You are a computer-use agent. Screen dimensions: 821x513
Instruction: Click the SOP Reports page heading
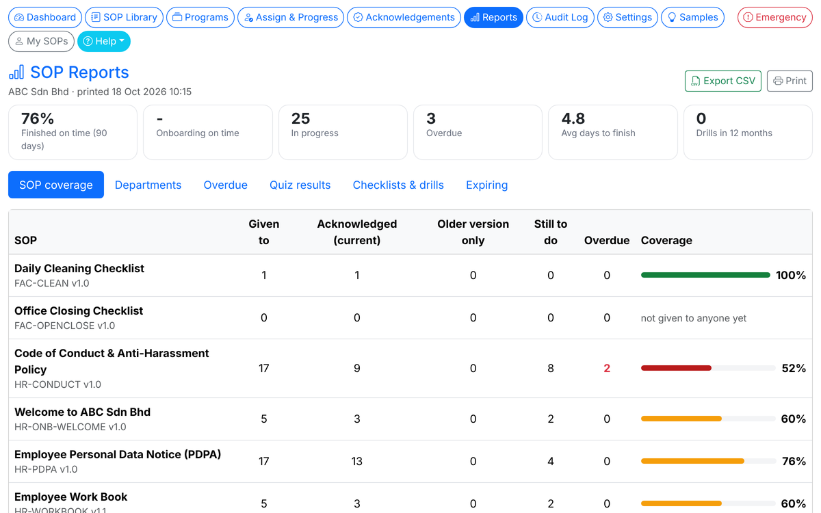click(80, 72)
